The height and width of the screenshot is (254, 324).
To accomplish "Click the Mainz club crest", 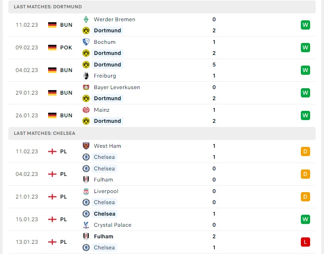I will pyautogui.click(x=86, y=110).
